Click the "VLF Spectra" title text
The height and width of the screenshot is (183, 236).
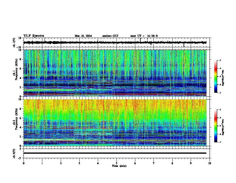(x=34, y=36)
